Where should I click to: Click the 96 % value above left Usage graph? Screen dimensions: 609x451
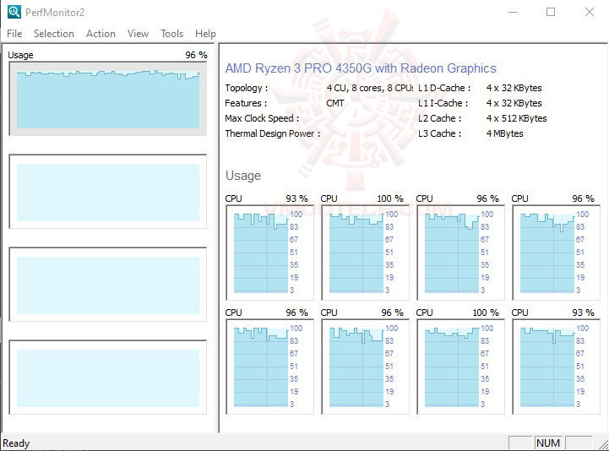click(x=196, y=55)
